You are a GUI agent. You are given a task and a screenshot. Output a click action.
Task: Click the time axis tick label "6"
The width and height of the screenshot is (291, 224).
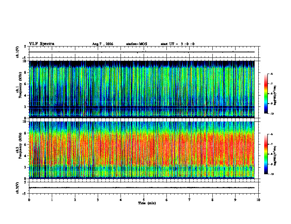pyautogui.click(x=167, y=200)
